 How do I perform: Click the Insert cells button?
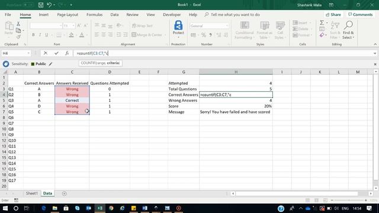pos(300,22)
